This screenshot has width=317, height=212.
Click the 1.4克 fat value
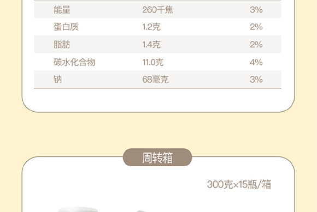(x=151, y=44)
